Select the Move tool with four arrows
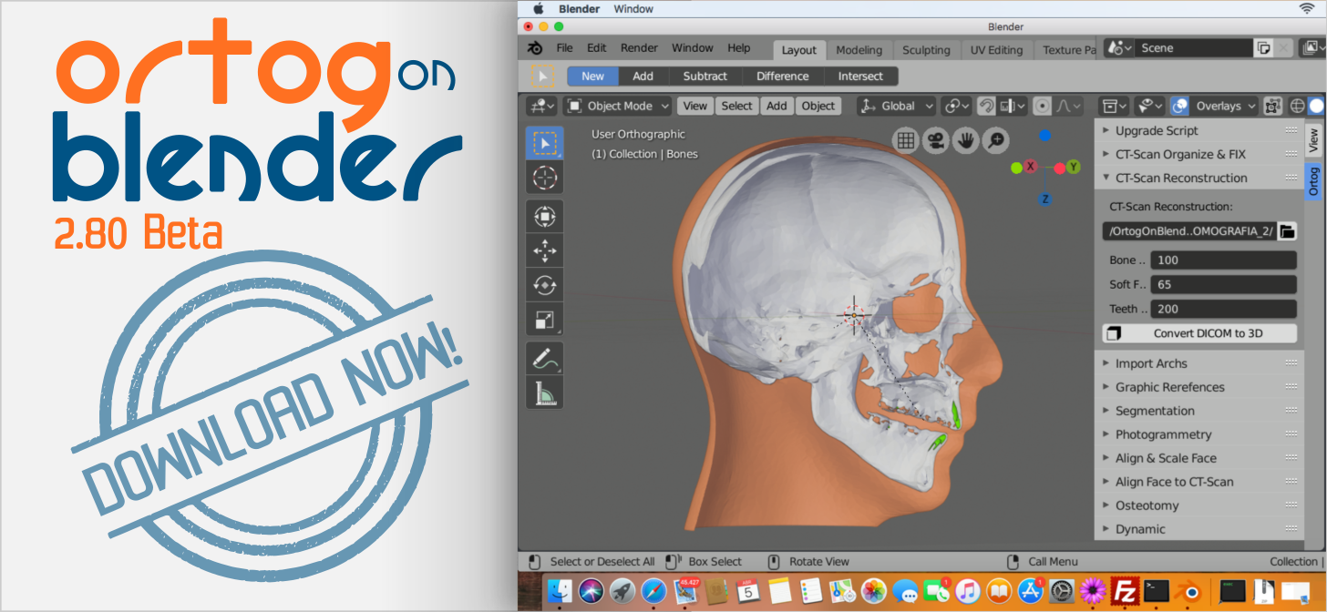The width and height of the screenshot is (1327, 612). [x=545, y=250]
